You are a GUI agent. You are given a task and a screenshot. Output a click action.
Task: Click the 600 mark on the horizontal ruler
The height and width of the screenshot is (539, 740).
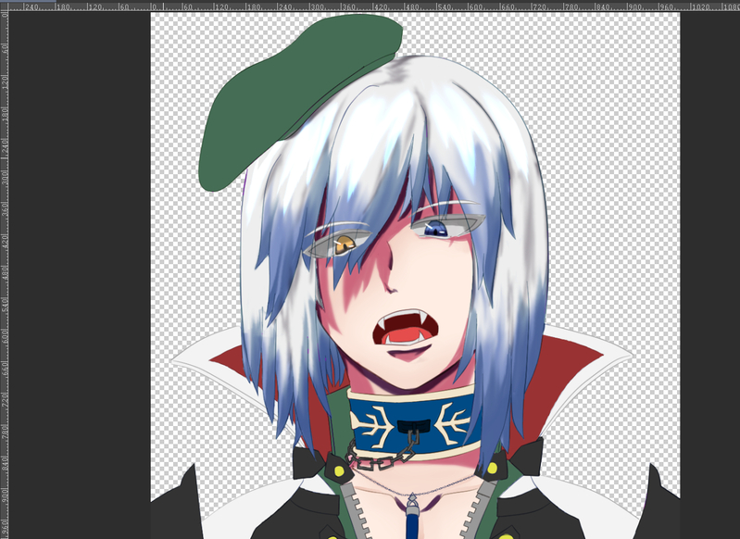click(x=475, y=7)
